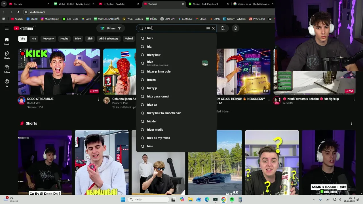Open the Dodo Extra channel link
The height and width of the screenshot is (204, 363).
point(33,103)
